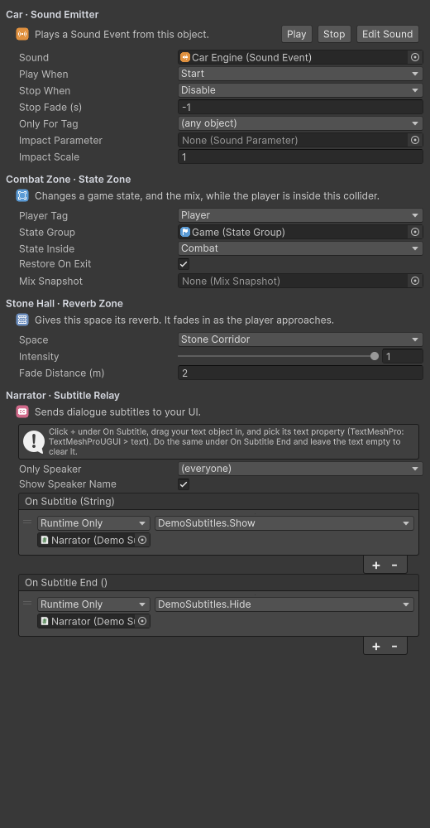Viewport: 430px width, 828px height.
Task: Open Runtime Only dropdown under On Subtitle End
Action: [x=93, y=604]
